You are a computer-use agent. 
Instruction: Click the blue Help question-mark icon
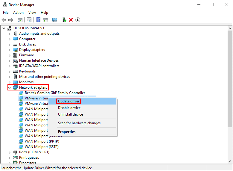click(x=38, y=20)
